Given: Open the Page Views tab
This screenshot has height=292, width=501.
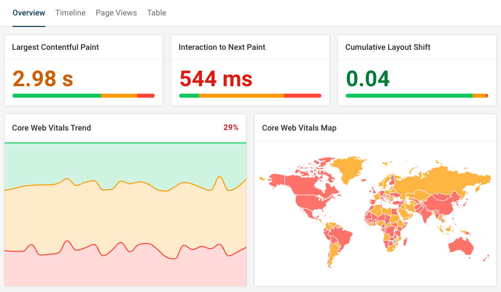Looking at the screenshot, I should 116,13.
